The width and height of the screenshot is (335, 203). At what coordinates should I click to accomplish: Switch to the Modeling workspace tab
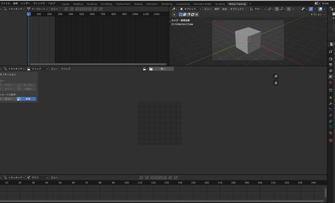pos(78,4)
